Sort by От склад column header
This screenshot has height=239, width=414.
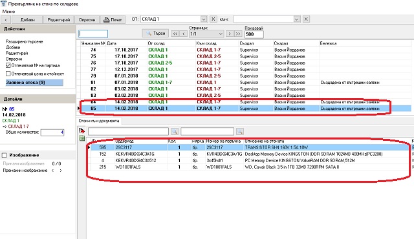point(171,43)
